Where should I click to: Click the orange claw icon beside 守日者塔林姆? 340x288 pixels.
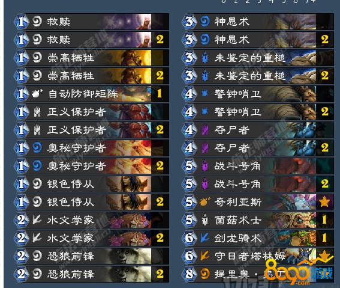coord(204,256)
